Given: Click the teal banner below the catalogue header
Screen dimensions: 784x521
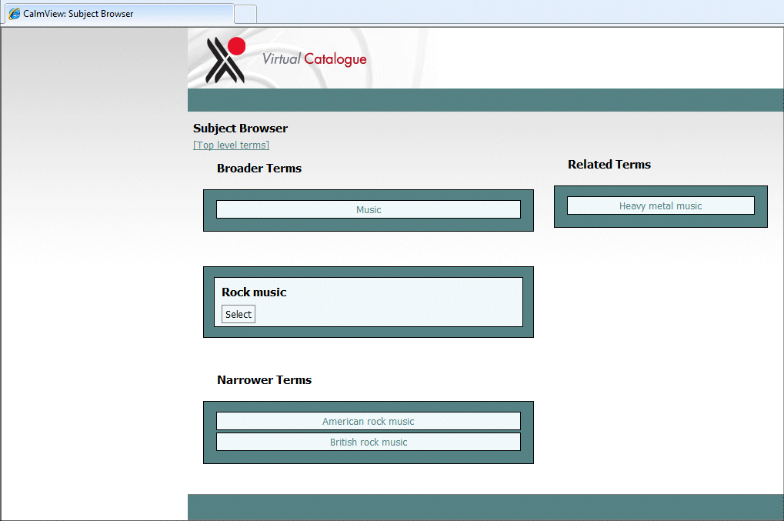Looking at the screenshot, I should click(485, 99).
